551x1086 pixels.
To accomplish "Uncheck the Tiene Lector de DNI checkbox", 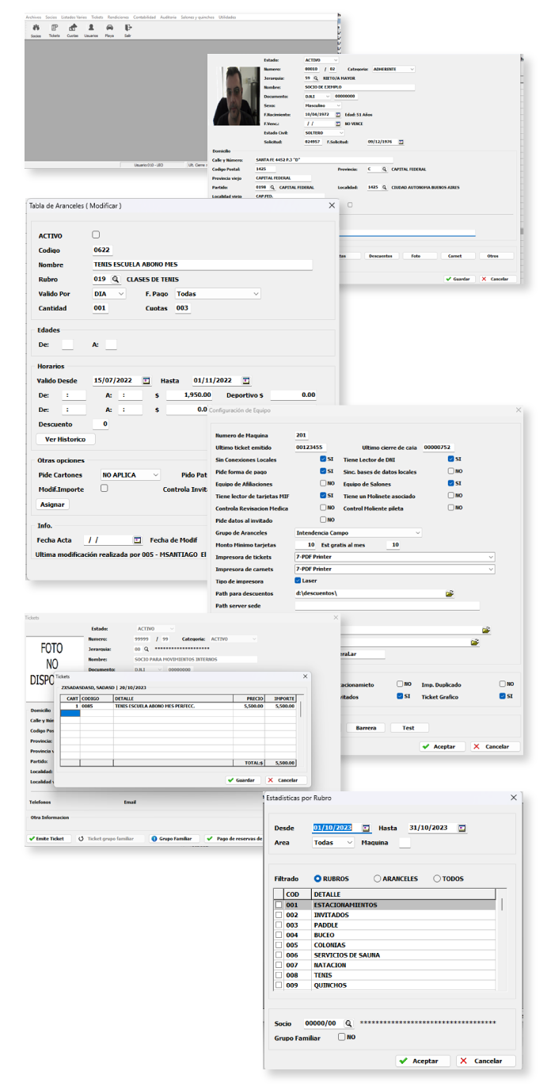I will pyautogui.click(x=450, y=459).
